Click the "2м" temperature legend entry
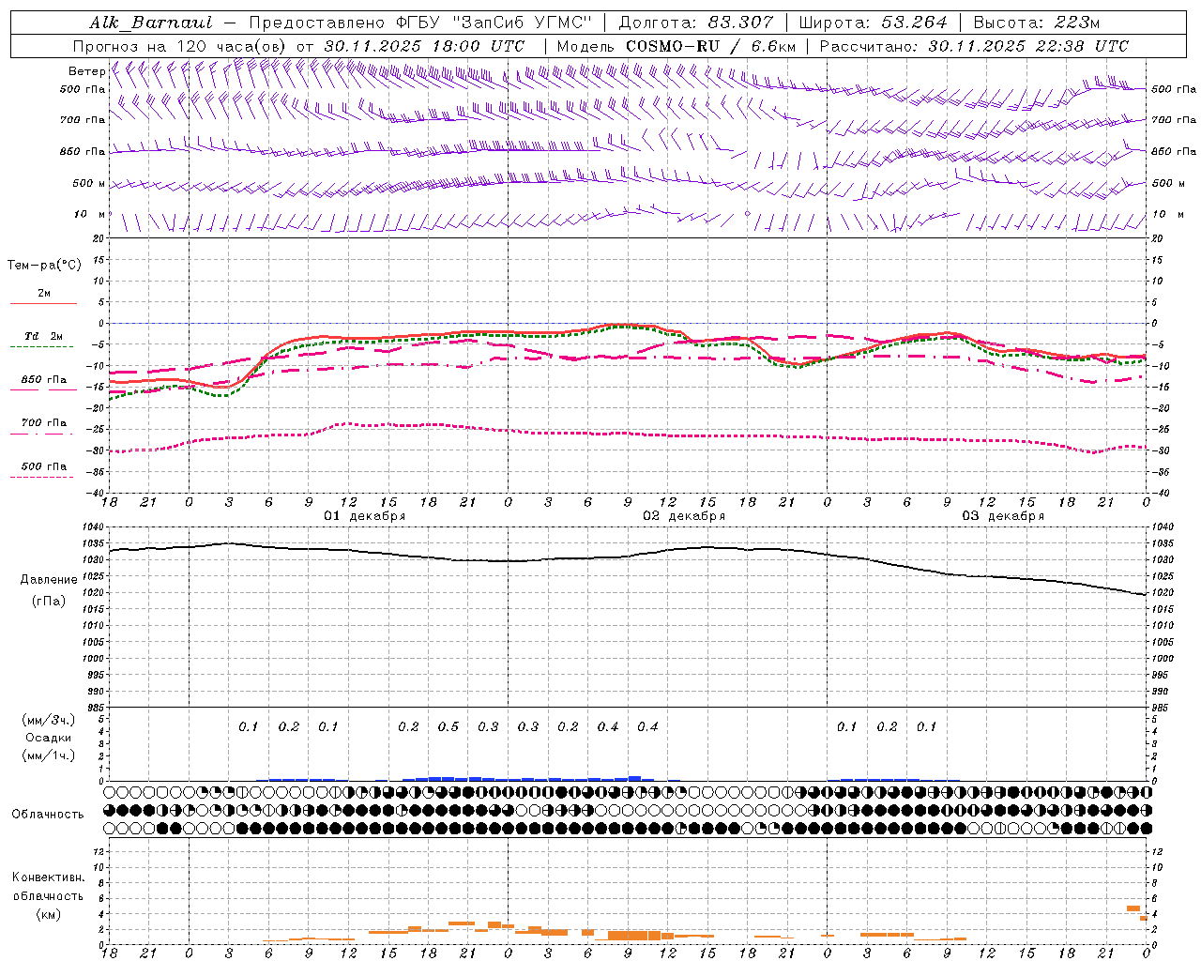This screenshot has height=961, width=1201. pos(44,293)
